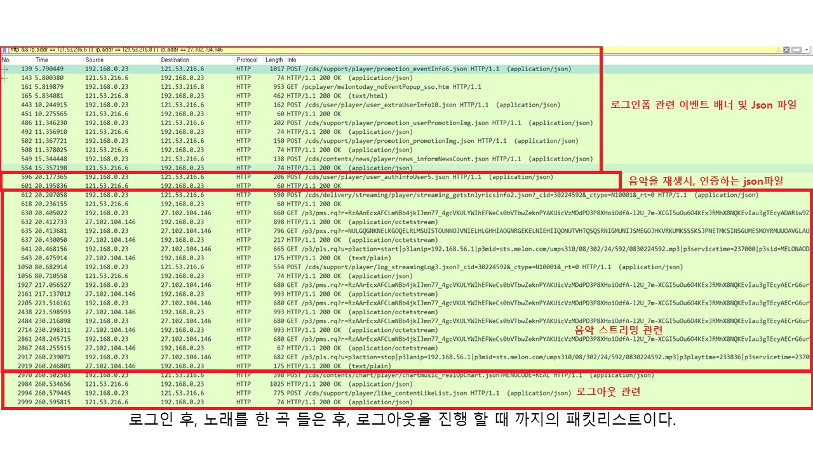The width and height of the screenshot is (813, 457).
Task: Select packet 612 POST streaming_getstnlyricsinfo2.json
Action: (x=406, y=195)
